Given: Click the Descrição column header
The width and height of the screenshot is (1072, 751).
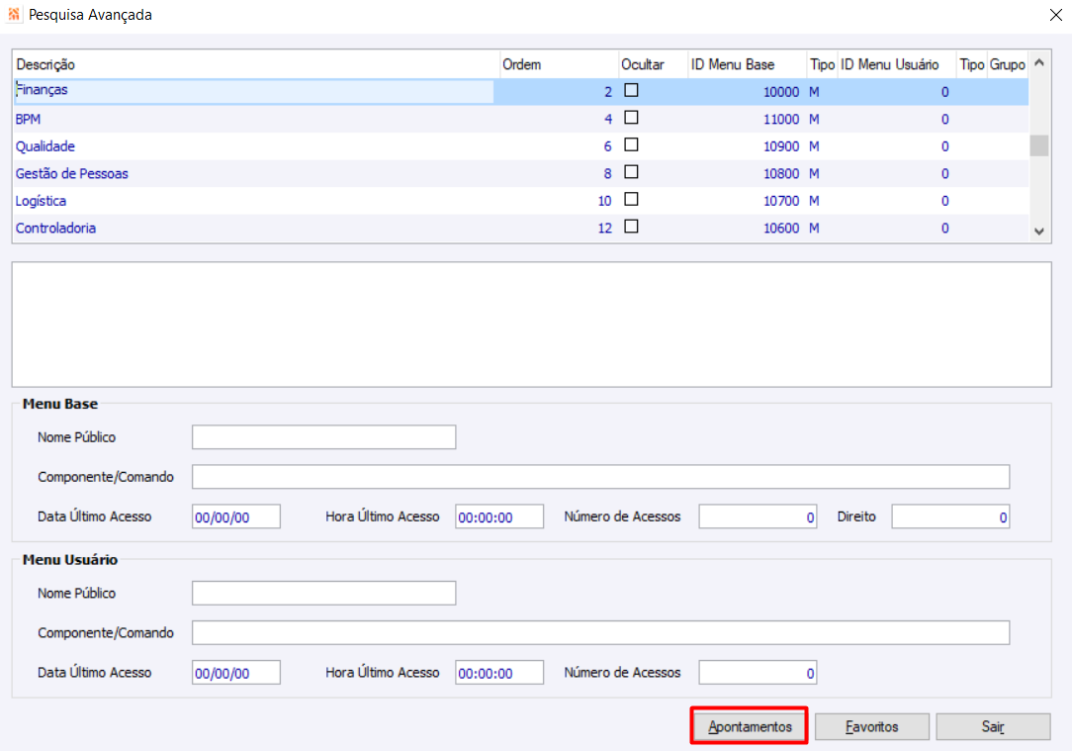Looking at the screenshot, I should pyautogui.click(x=256, y=64).
